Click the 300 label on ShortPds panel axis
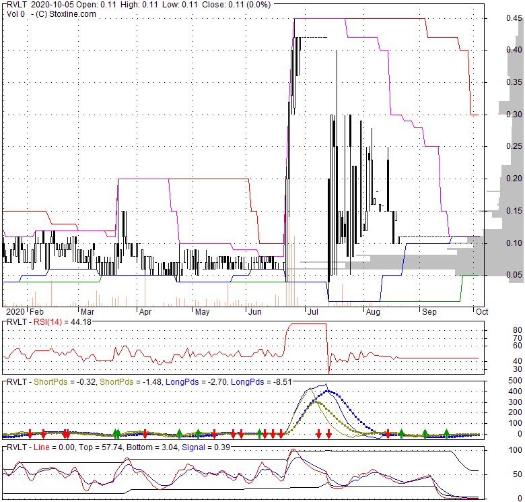525x502 pixels. pos(515,402)
